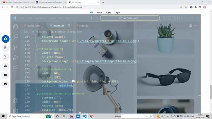Open the taskbar Address dropdown arrow
The height and width of the screenshot is (119, 212).
(x=146, y=116)
